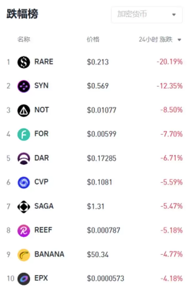Sort by 24小时 涨跌 column arrow
The height and width of the screenshot is (293, 194).
coord(179,40)
